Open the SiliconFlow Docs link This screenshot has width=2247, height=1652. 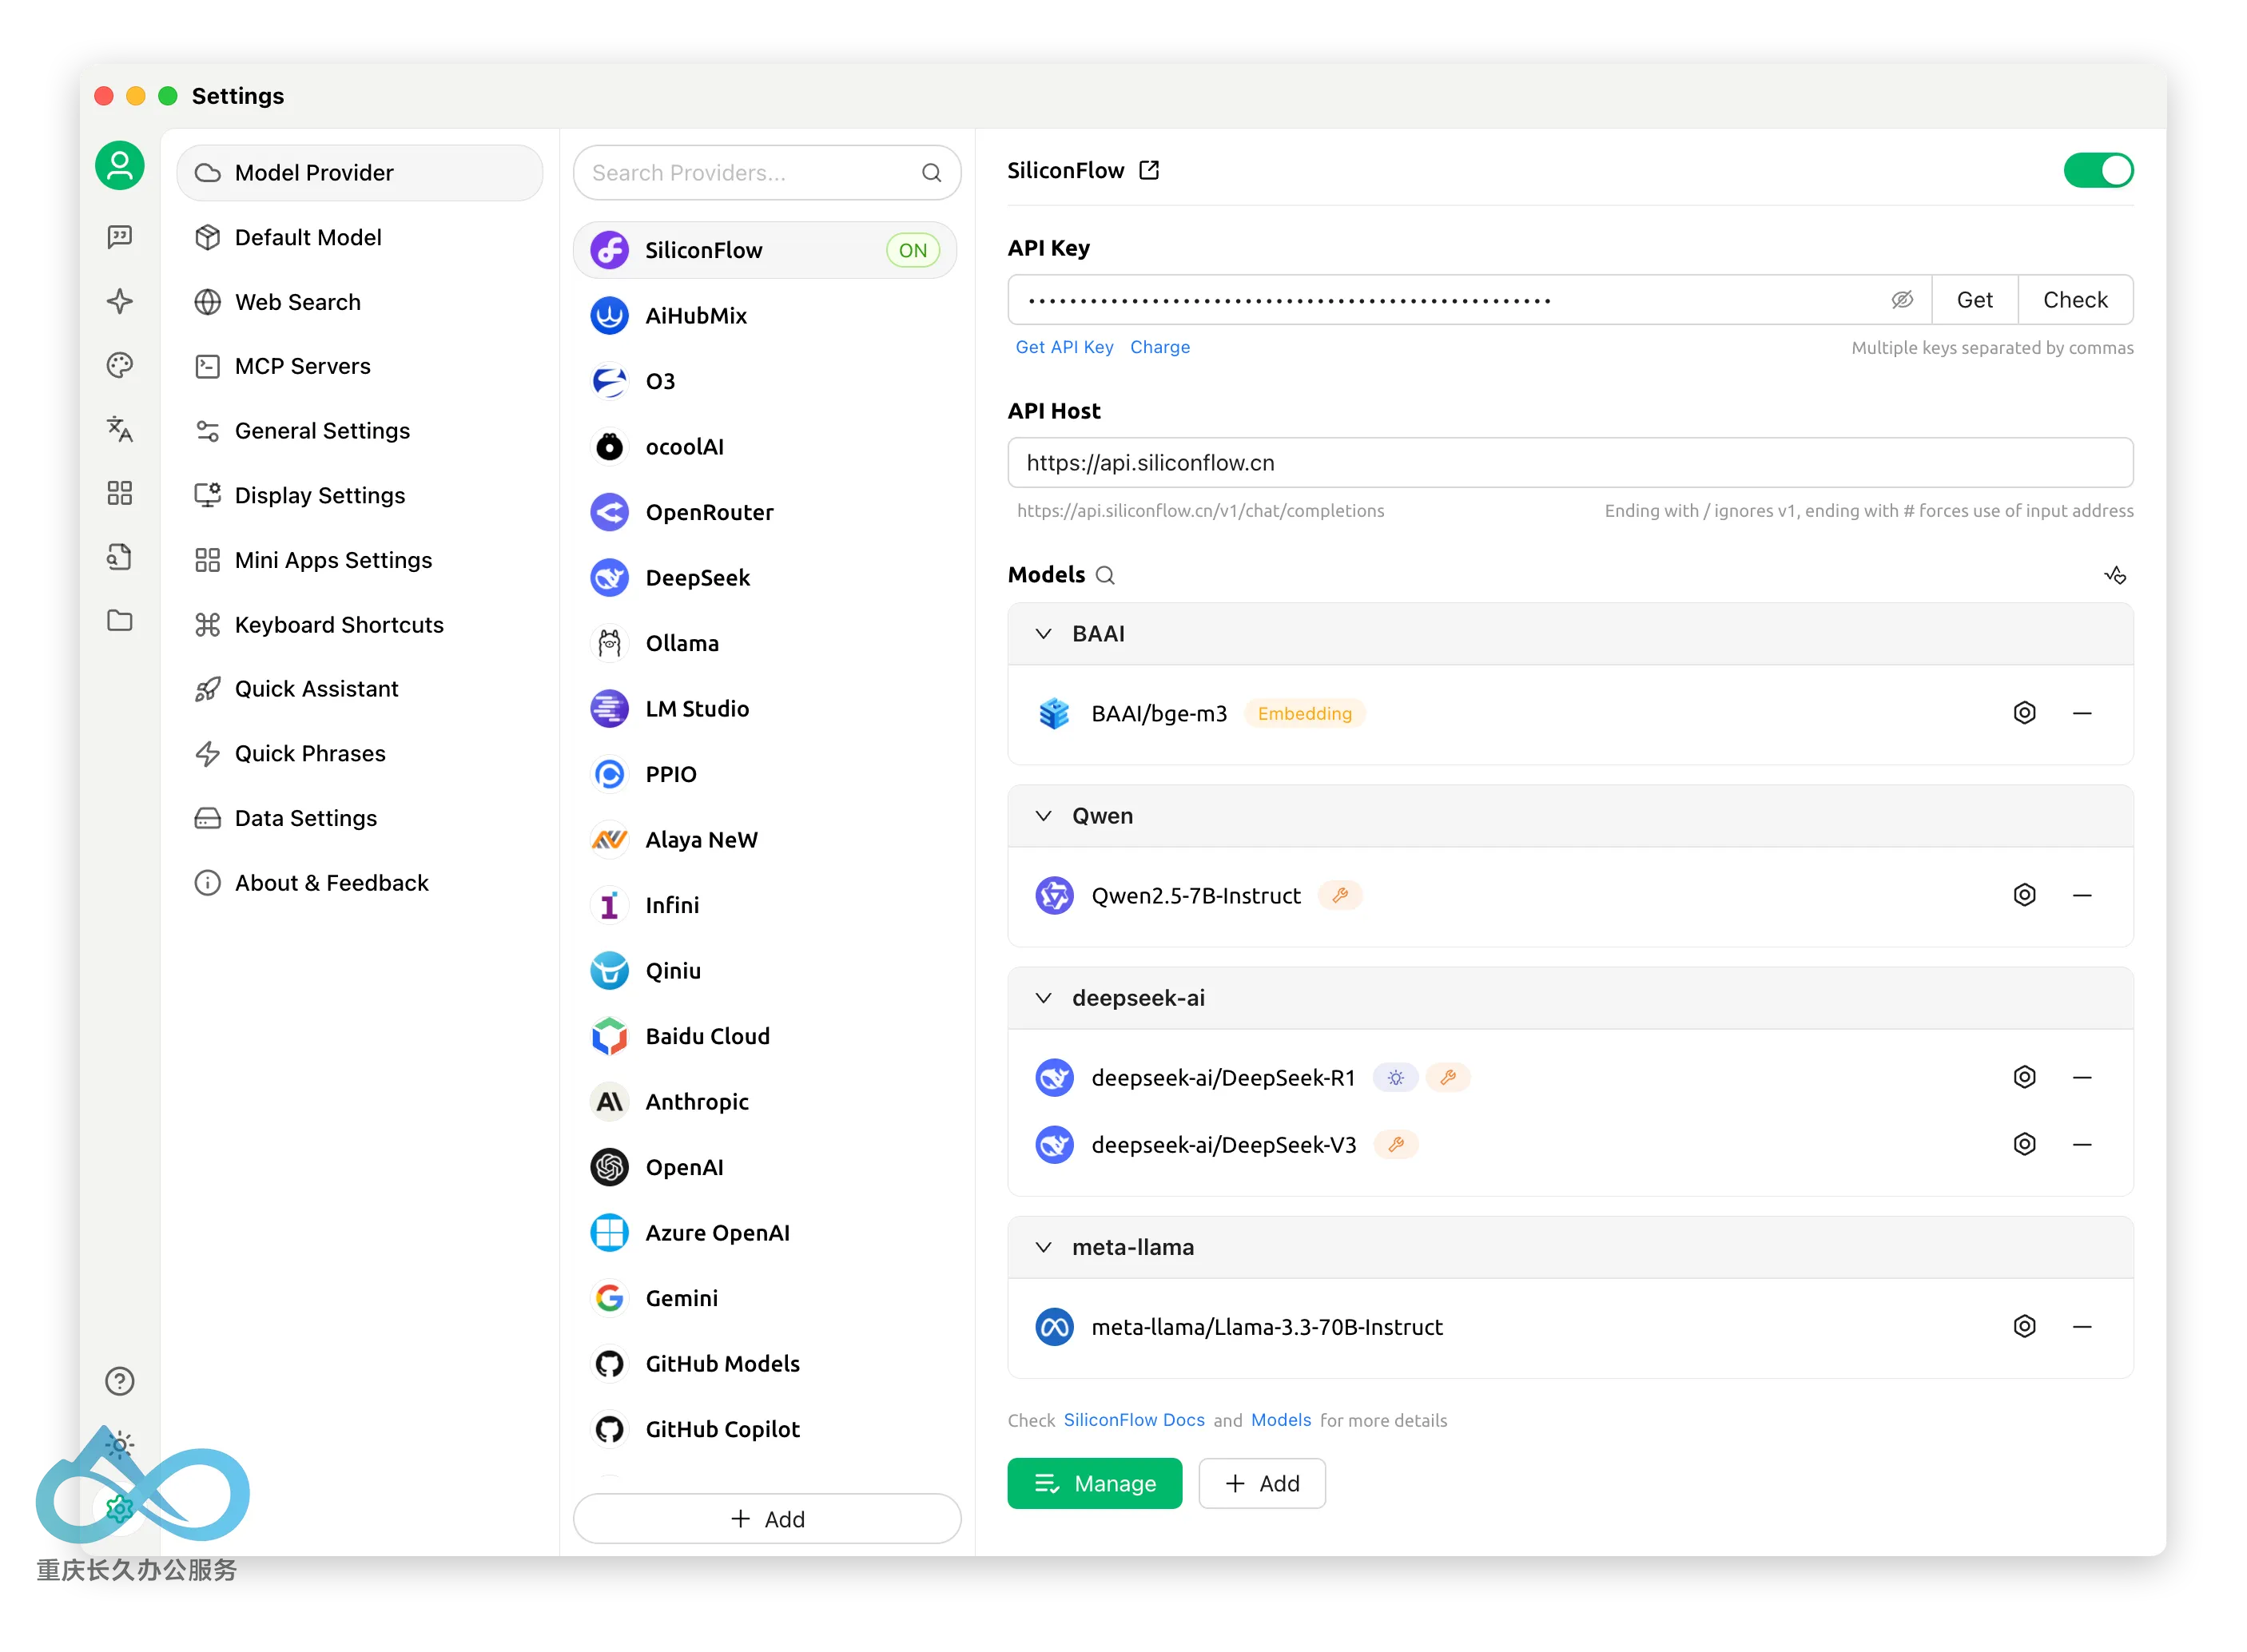pyautogui.click(x=1134, y=1420)
